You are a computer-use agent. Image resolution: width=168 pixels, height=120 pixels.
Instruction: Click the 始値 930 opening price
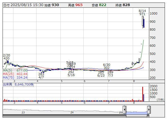coord(52,5)
